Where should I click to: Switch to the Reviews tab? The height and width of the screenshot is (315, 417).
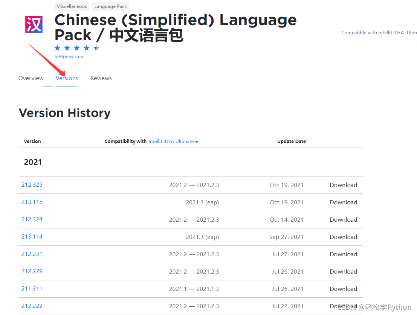tap(101, 78)
